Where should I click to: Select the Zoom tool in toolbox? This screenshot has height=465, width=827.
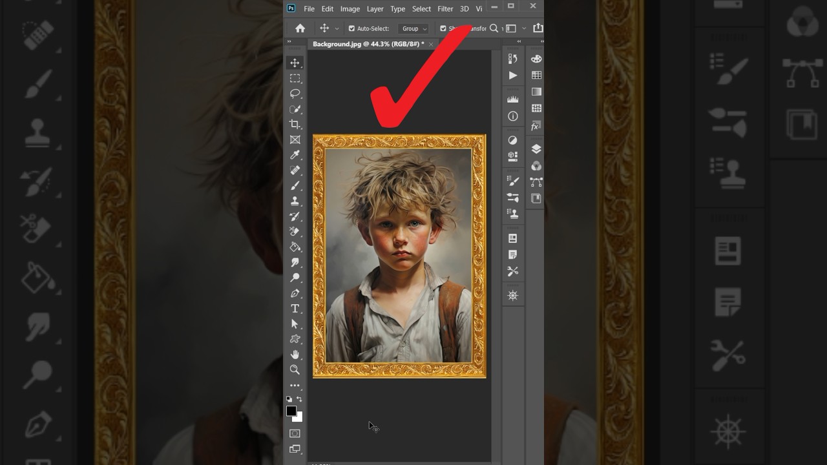coord(295,369)
